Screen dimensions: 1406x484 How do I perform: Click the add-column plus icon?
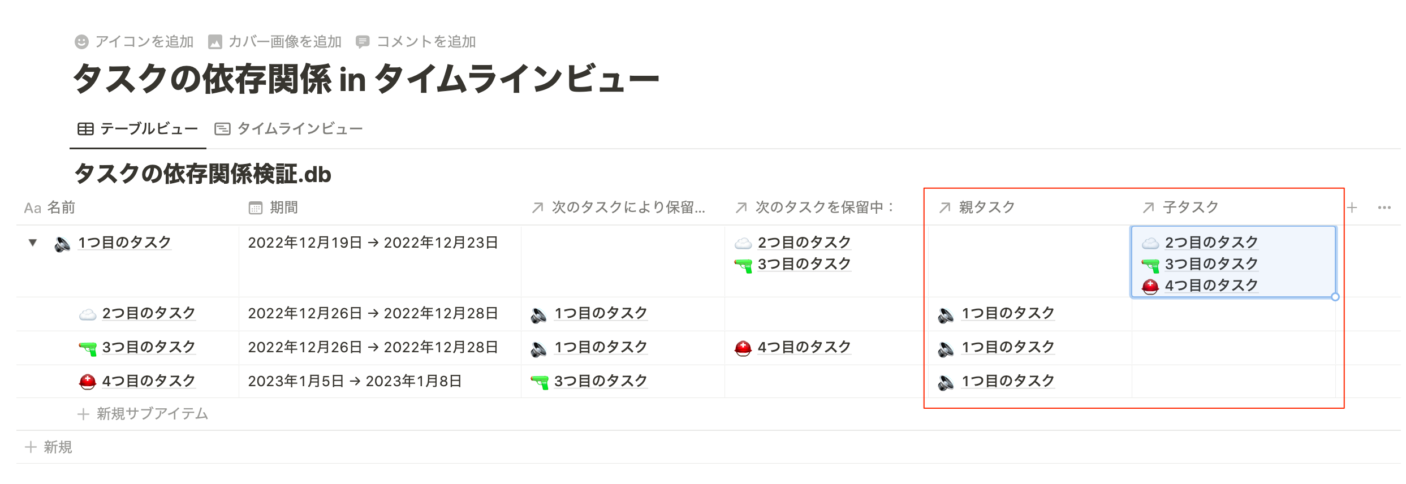[1352, 208]
